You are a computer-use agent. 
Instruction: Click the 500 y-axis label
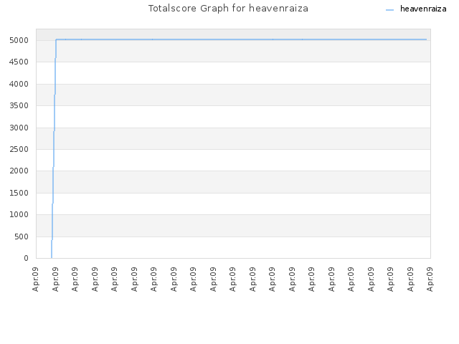[22, 236]
